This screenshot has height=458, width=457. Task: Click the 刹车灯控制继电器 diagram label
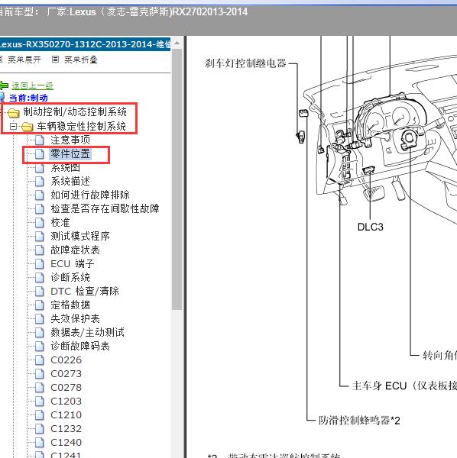pos(245,63)
